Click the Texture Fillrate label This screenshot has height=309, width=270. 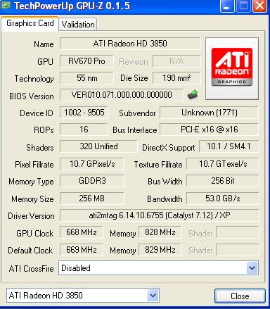(158, 165)
